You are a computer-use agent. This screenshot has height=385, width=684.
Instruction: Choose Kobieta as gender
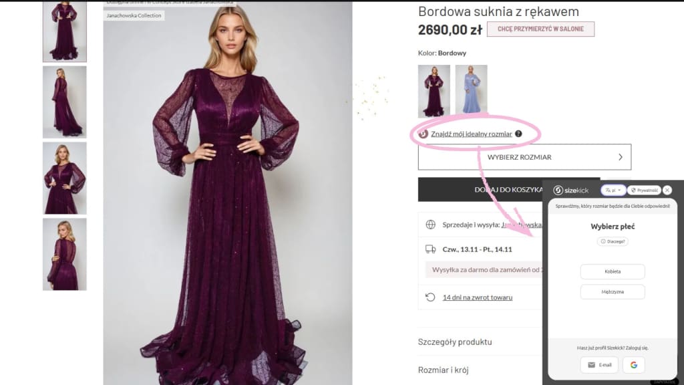(613, 271)
